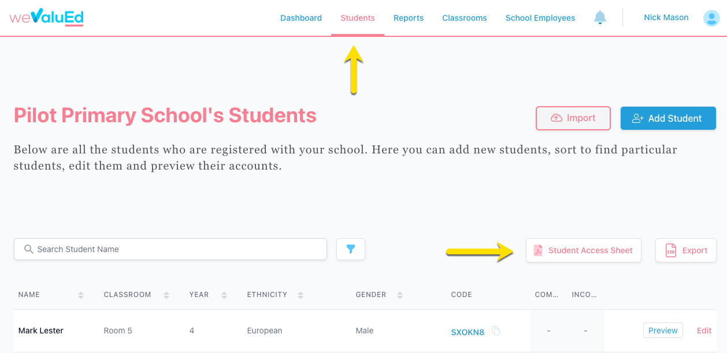727x353 pixels.
Task: Focus the Search Student Name field
Action: (170, 249)
